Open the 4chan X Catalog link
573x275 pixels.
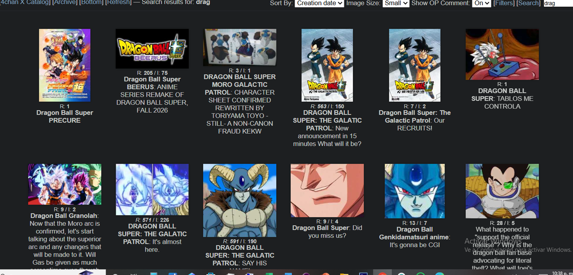click(x=25, y=2)
